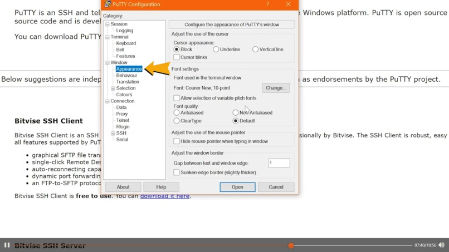
Task: Collapse the Connection tree node
Action: point(108,101)
